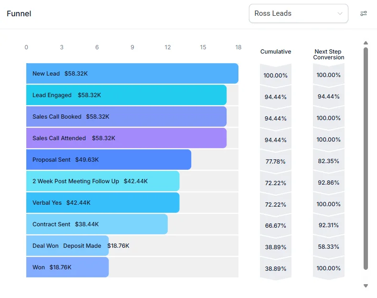Open the funnel filter settings icon

tap(363, 13)
